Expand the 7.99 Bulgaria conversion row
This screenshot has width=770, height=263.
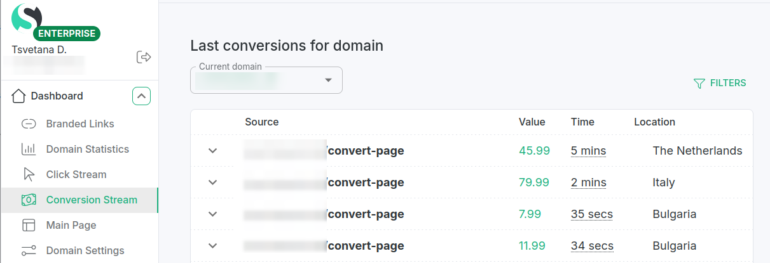pos(213,214)
